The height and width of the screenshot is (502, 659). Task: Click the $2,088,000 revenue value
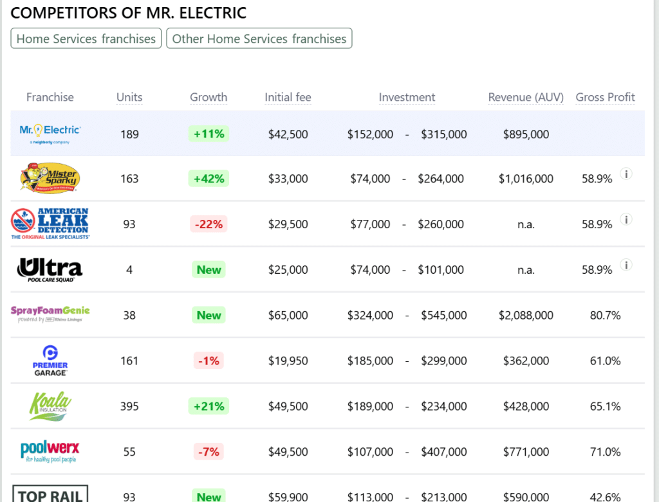[x=526, y=315]
